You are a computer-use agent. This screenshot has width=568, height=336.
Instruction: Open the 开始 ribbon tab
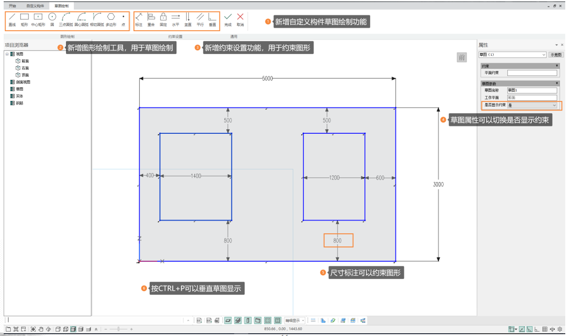click(x=12, y=6)
